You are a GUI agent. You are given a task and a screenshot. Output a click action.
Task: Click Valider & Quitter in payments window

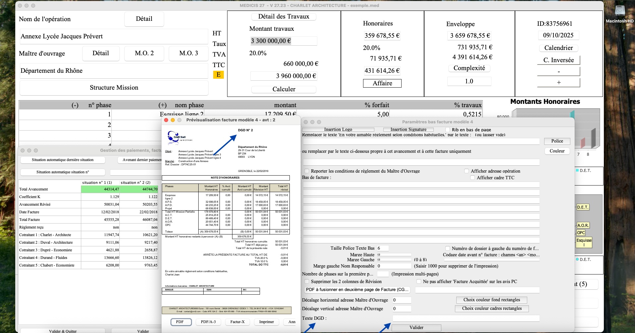(63, 331)
